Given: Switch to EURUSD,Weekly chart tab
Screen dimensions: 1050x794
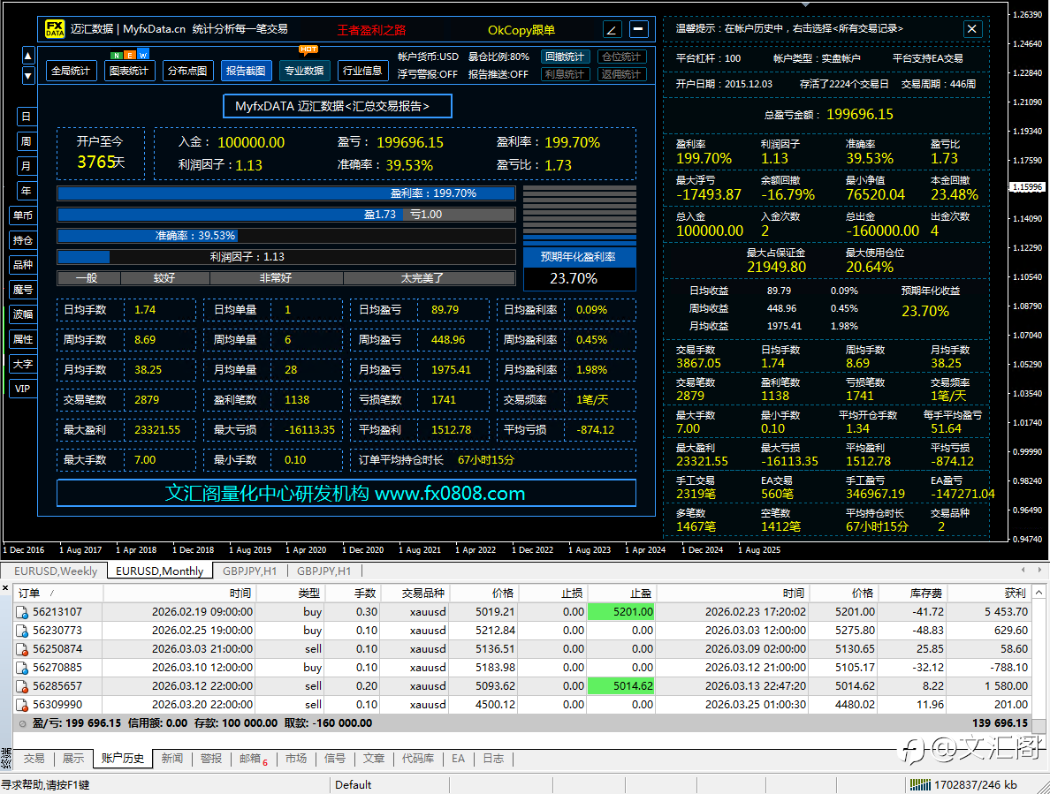Looking at the screenshot, I should click(56, 571).
